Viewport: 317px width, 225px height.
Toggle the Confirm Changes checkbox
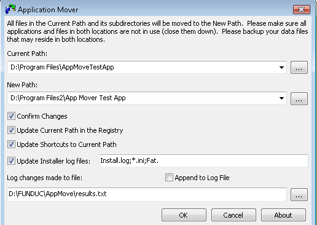(11, 116)
